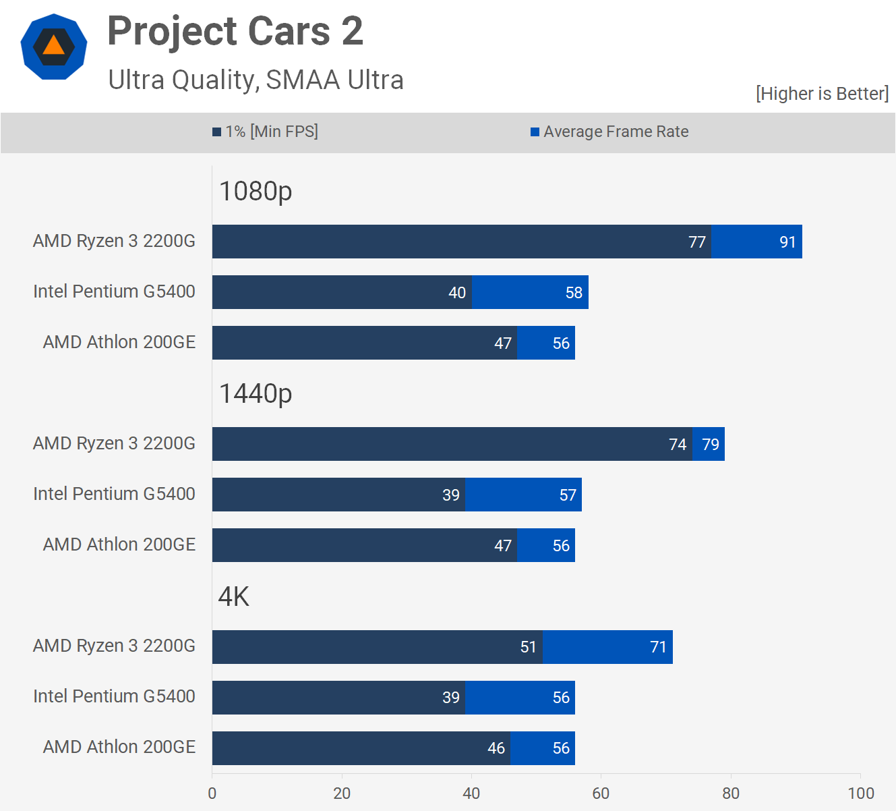Viewport: 896px width, 811px height.
Task: Click the 71 average value in the 4K Ryzen bar
Action: [x=658, y=647]
